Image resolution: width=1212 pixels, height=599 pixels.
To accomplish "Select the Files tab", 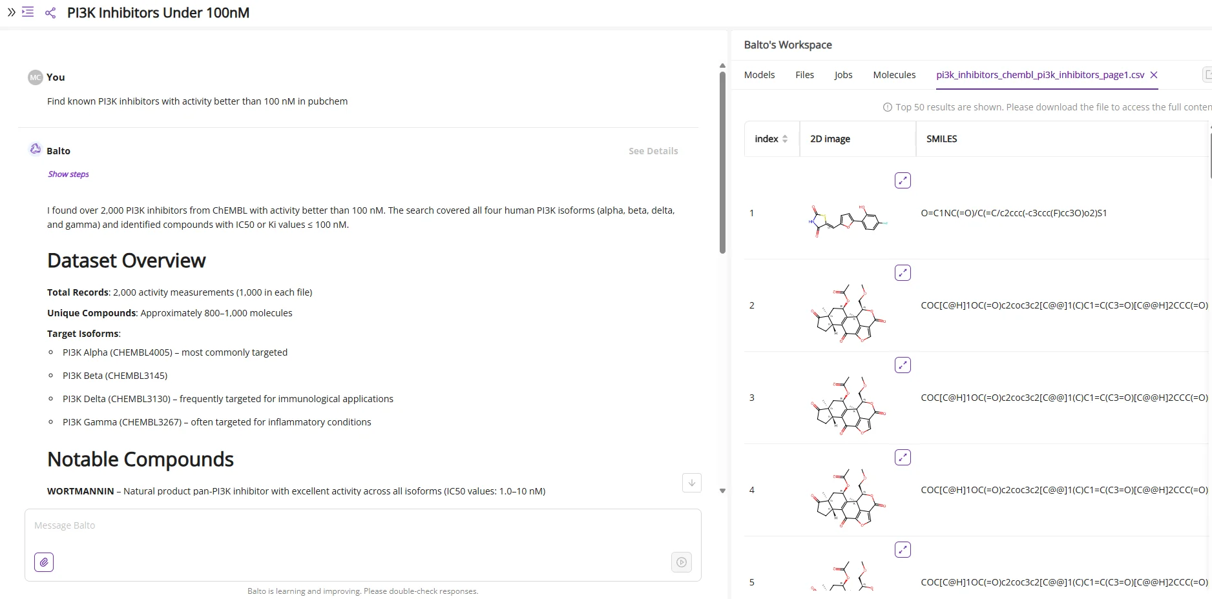I will 804,74.
